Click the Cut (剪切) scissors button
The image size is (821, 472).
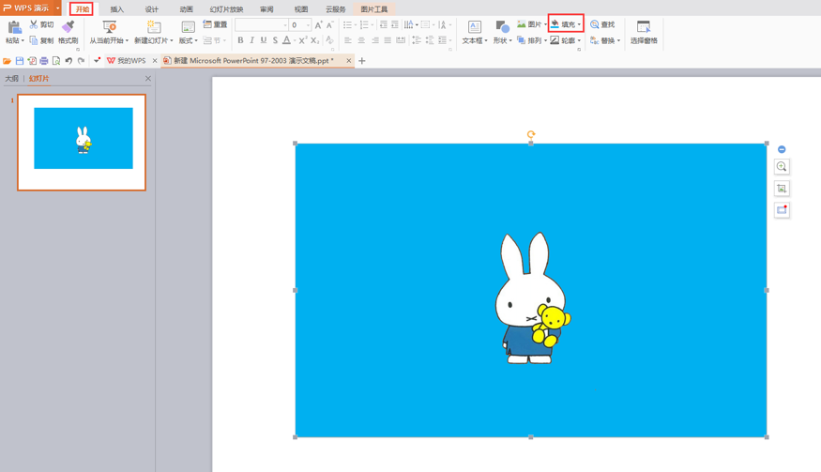[x=42, y=24]
